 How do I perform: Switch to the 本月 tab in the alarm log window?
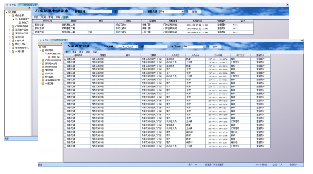pyautogui.click(x=51, y=17)
